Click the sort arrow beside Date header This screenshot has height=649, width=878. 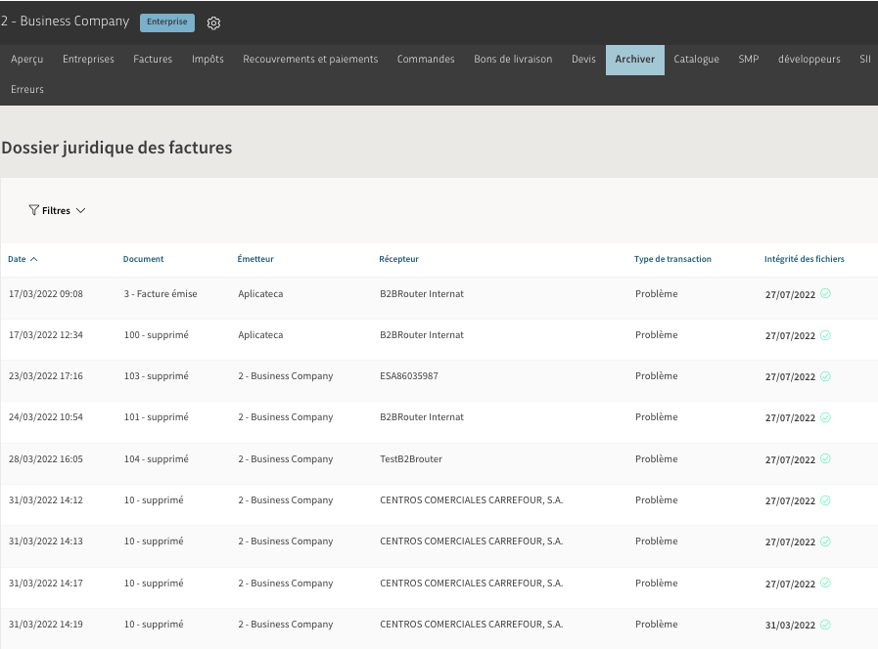tap(34, 259)
